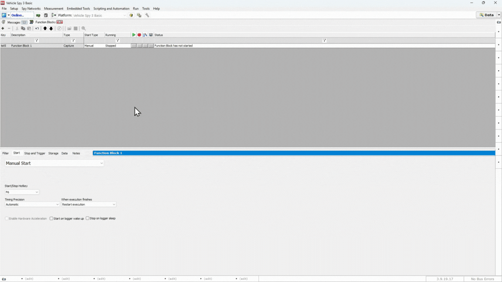The image size is (502, 282).
Task: Click the Online button
Action: [17, 15]
